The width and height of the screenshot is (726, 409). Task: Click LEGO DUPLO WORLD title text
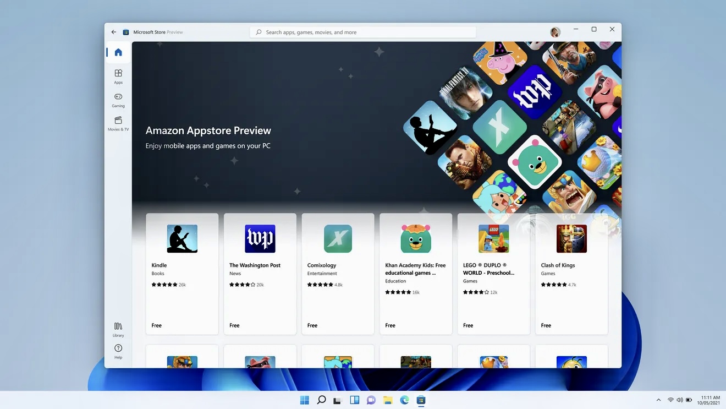[x=489, y=269]
